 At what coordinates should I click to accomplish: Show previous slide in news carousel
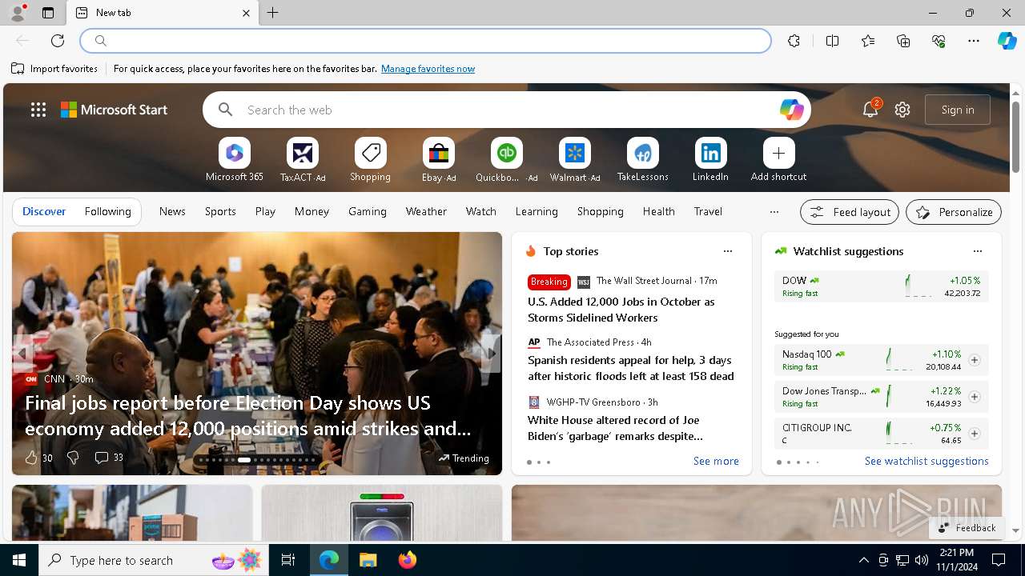[22, 353]
